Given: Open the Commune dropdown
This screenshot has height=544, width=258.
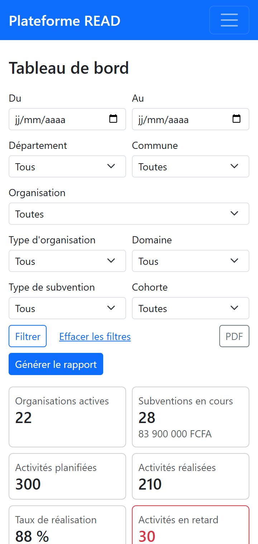Looking at the screenshot, I should pos(191,166).
